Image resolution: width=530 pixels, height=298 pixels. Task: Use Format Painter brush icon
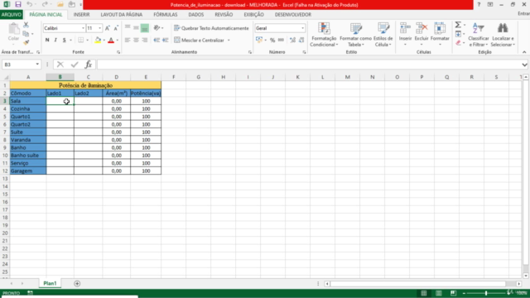[26, 42]
